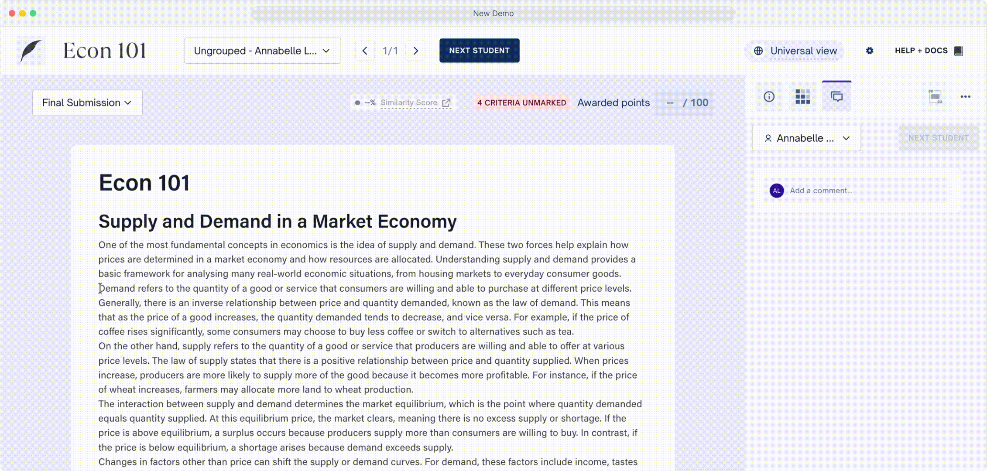Open the Final Submission dropdown
The height and width of the screenshot is (471, 987).
pyautogui.click(x=87, y=102)
